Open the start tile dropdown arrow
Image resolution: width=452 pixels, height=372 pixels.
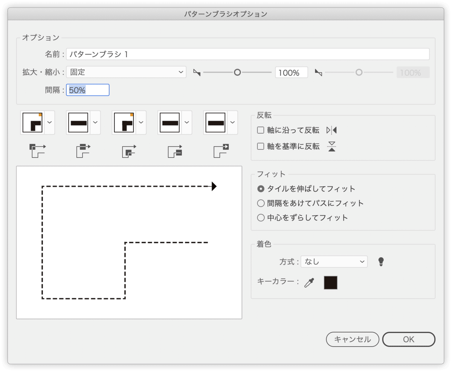[x=187, y=123]
